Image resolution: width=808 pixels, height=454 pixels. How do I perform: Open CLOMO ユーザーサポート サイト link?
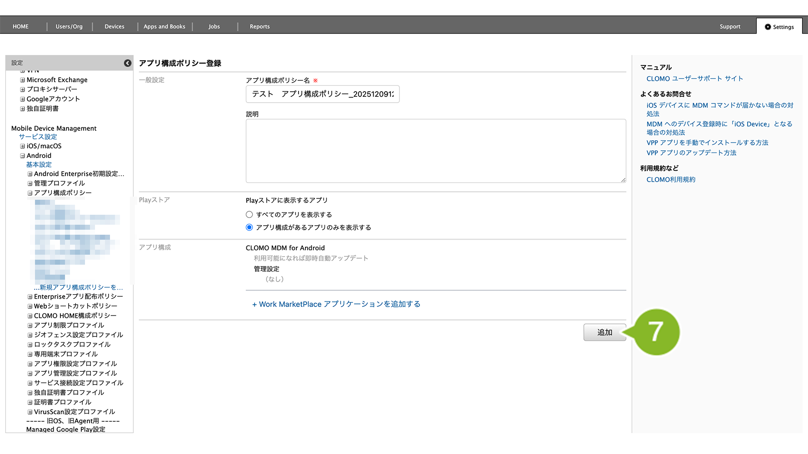pos(694,79)
